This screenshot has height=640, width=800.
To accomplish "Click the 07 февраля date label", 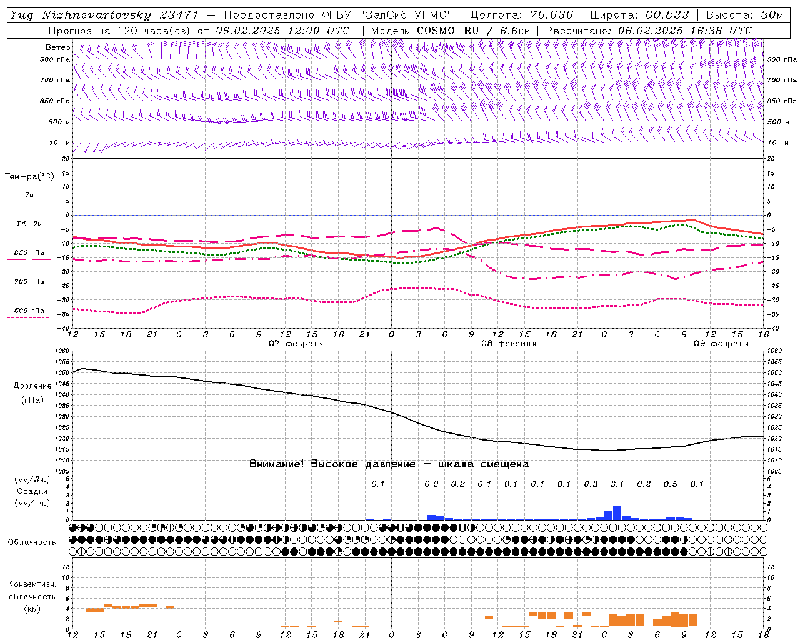I will click(x=296, y=344).
